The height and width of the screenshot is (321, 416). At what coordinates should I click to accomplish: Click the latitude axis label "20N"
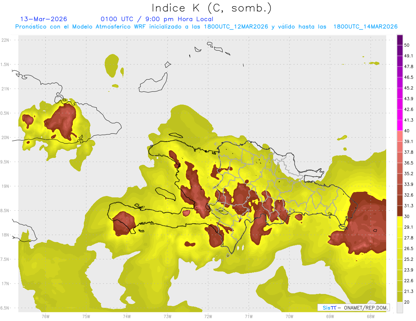tap(6, 137)
